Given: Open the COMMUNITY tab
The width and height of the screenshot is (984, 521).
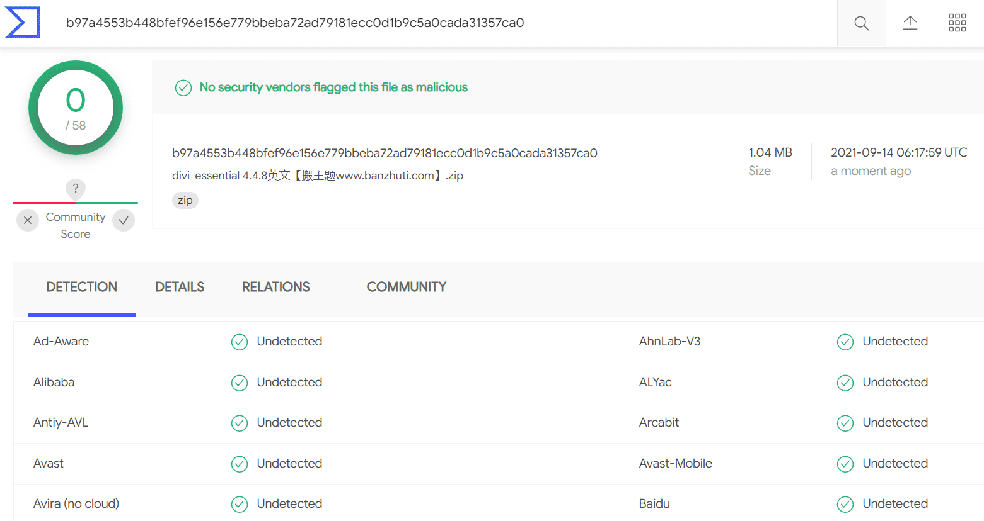Looking at the screenshot, I should [x=407, y=287].
